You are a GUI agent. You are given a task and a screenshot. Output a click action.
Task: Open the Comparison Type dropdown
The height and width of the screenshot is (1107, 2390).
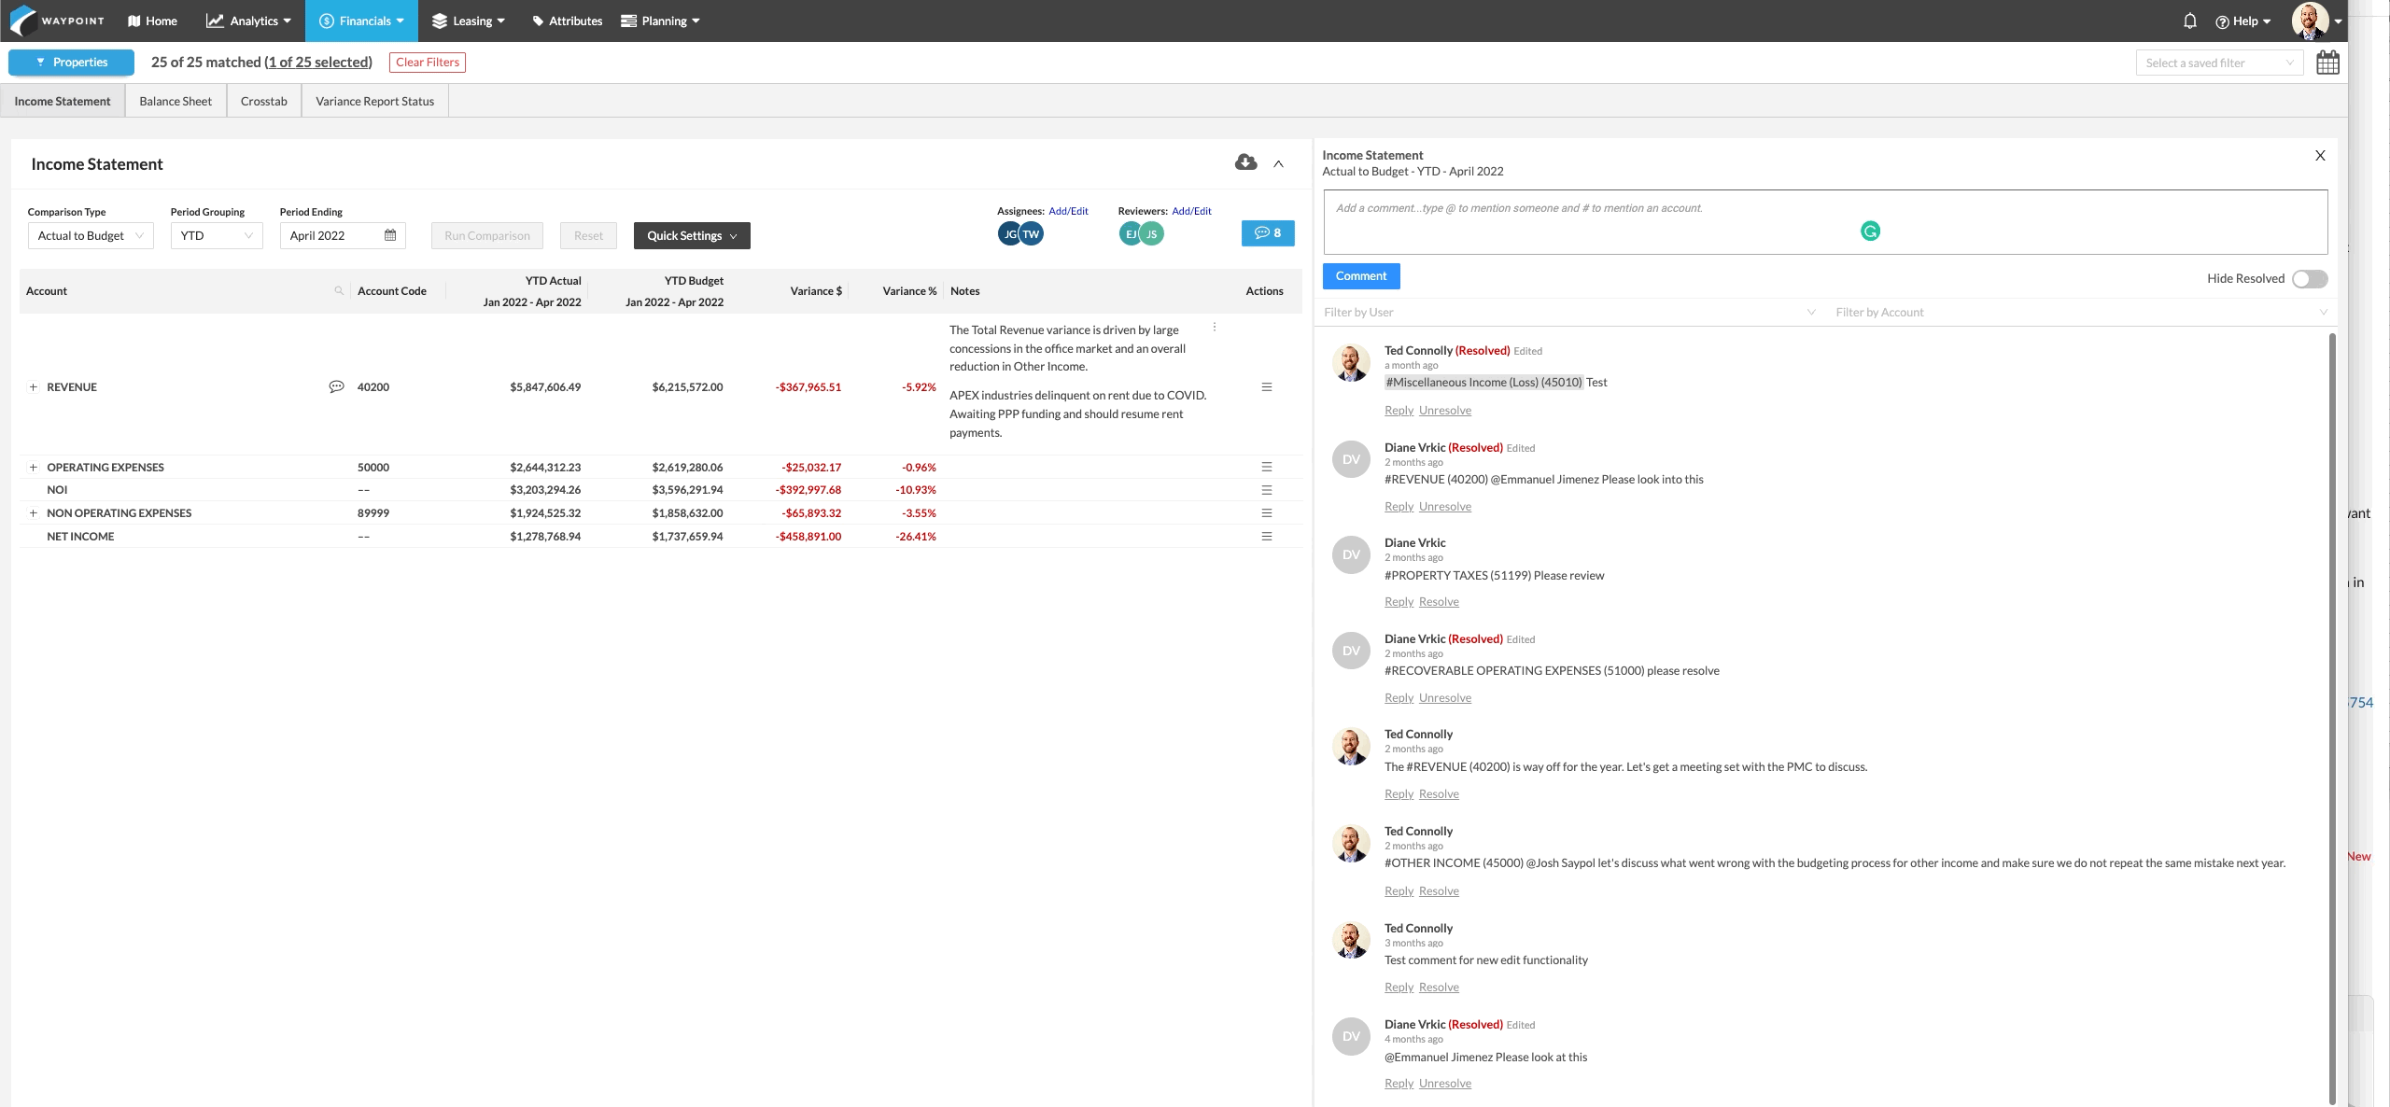point(91,235)
